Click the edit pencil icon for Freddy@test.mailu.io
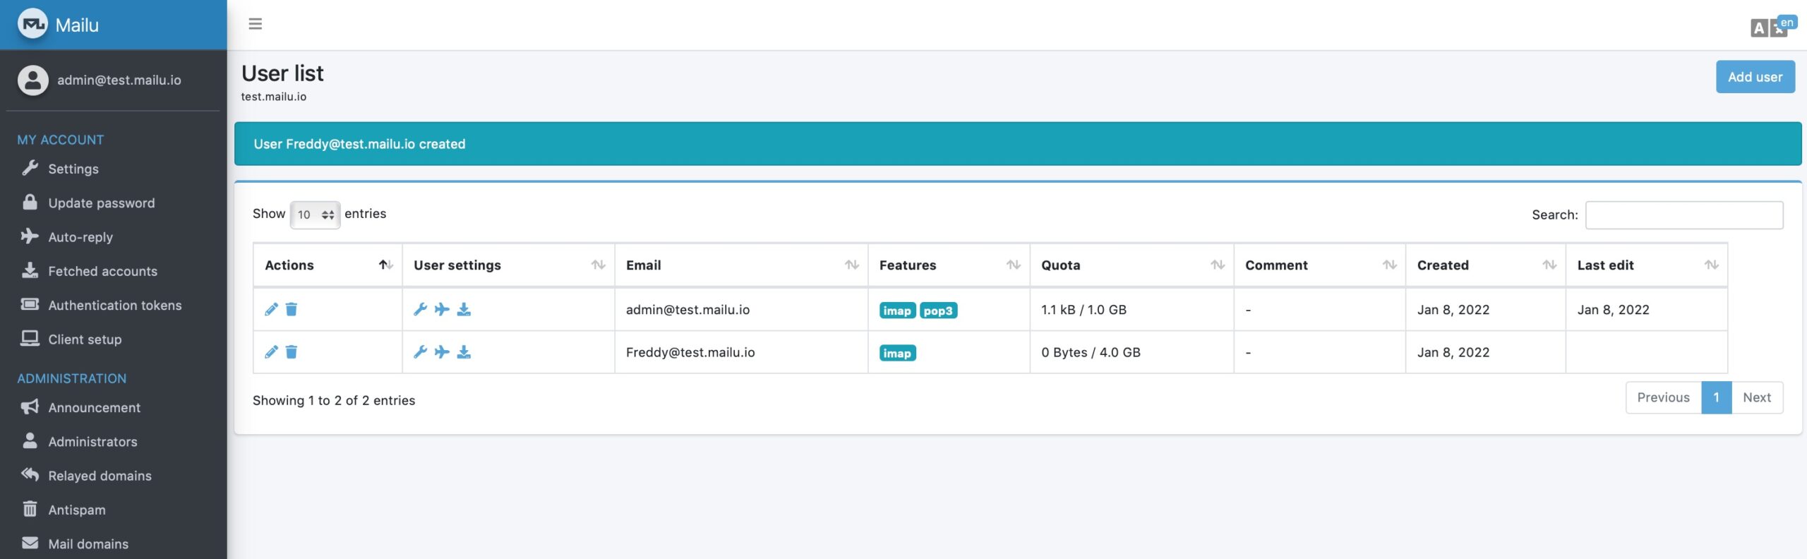 (x=271, y=352)
